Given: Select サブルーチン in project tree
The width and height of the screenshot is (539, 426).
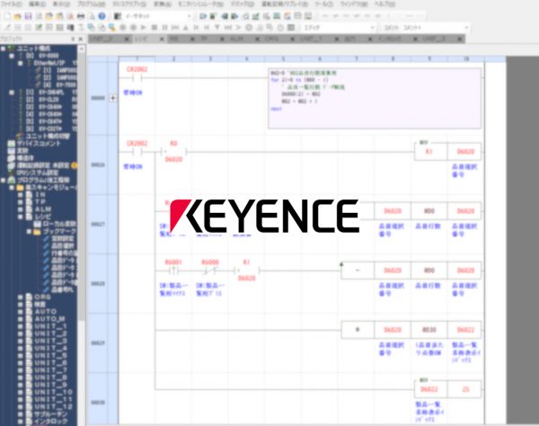Looking at the screenshot, I should [51, 413].
